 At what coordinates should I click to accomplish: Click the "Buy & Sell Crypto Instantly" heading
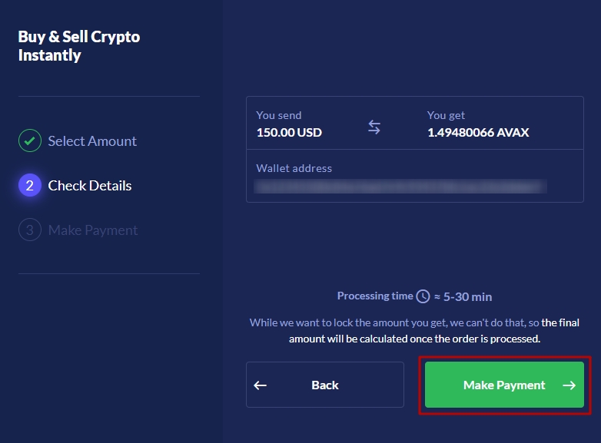pyautogui.click(x=79, y=46)
